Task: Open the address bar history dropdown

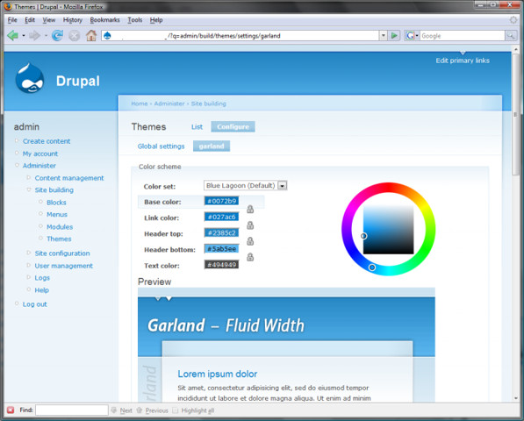Action: point(384,35)
